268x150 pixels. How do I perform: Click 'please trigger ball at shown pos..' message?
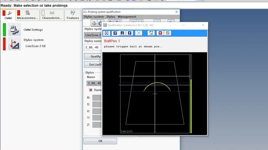click(x=133, y=46)
